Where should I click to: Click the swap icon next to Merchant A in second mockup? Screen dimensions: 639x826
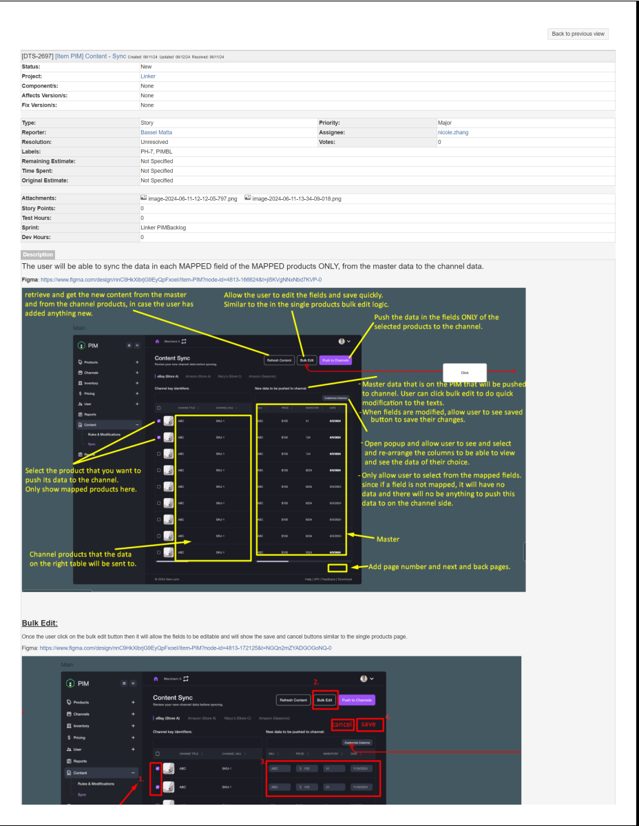[186, 679]
